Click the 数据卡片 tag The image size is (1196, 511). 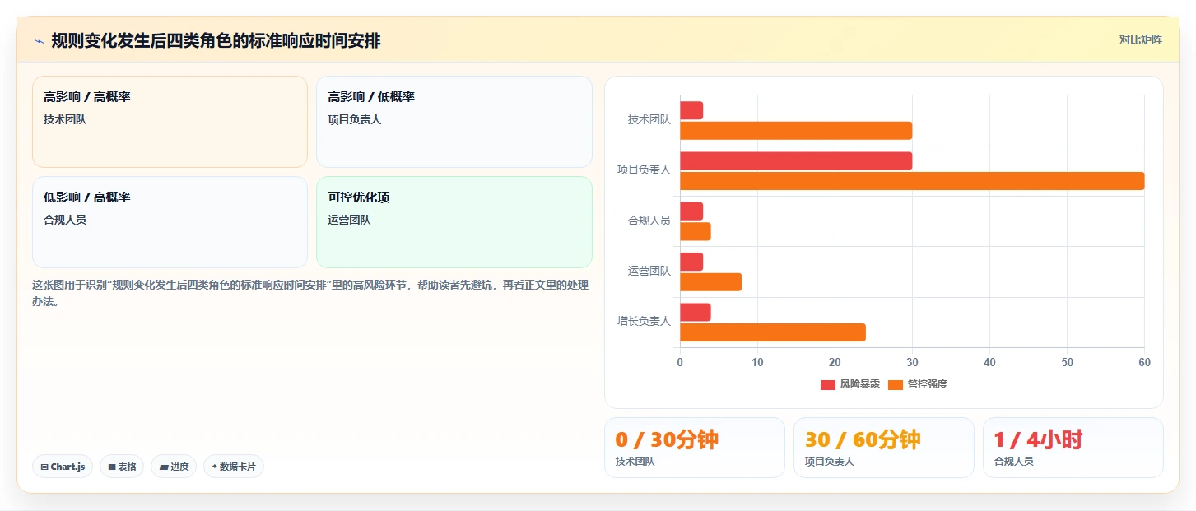[234, 467]
